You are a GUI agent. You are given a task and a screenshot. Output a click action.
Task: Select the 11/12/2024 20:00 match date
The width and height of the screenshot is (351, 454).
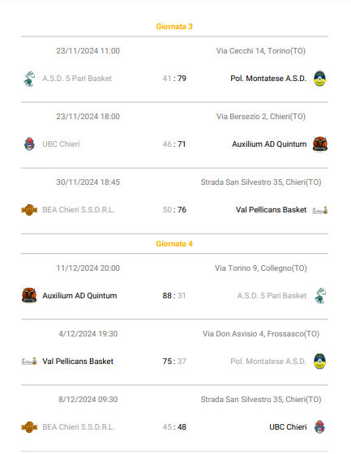[x=88, y=268]
